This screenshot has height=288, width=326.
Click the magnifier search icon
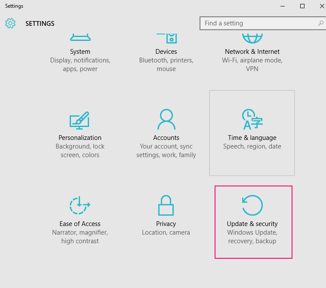[321, 23]
